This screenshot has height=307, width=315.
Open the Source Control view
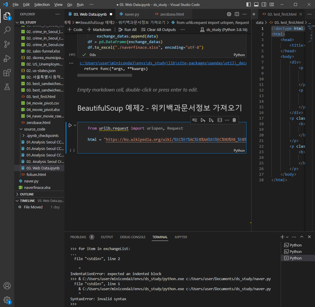7,44
